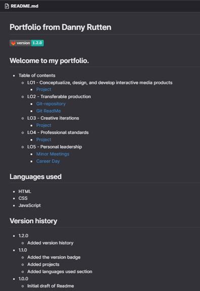Click the HTML list item

coord(25,191)
